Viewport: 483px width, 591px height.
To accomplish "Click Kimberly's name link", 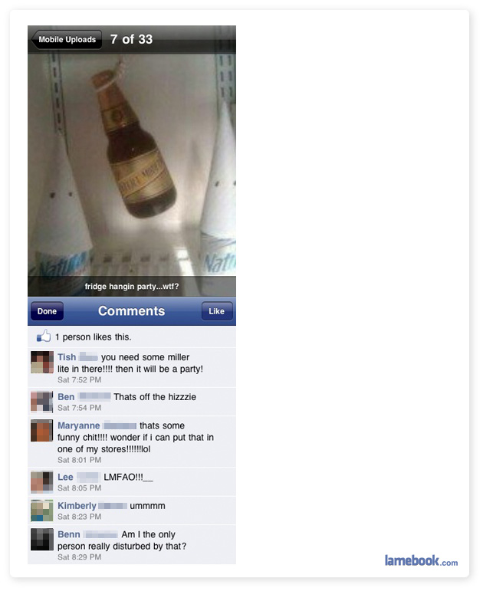I will (x=77, y=506).
